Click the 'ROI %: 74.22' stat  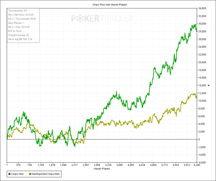[x=15, y=31]
